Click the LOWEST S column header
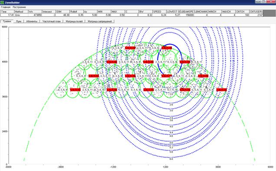Image resolution: width=276 pixels, height=171 pixels. (173, 12)
